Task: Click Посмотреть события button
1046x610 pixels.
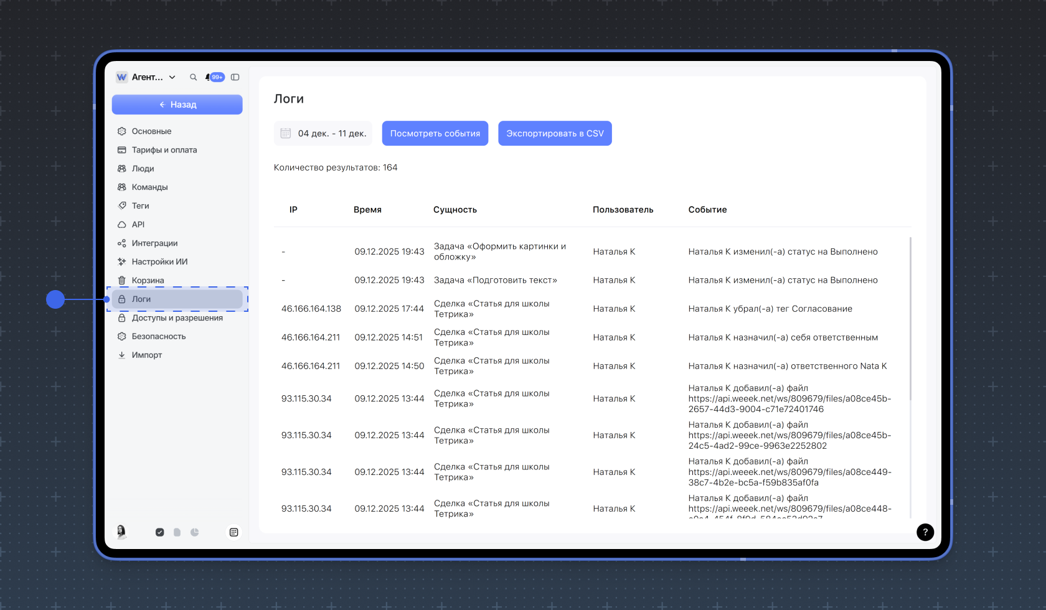Action: tap(435, 133)
